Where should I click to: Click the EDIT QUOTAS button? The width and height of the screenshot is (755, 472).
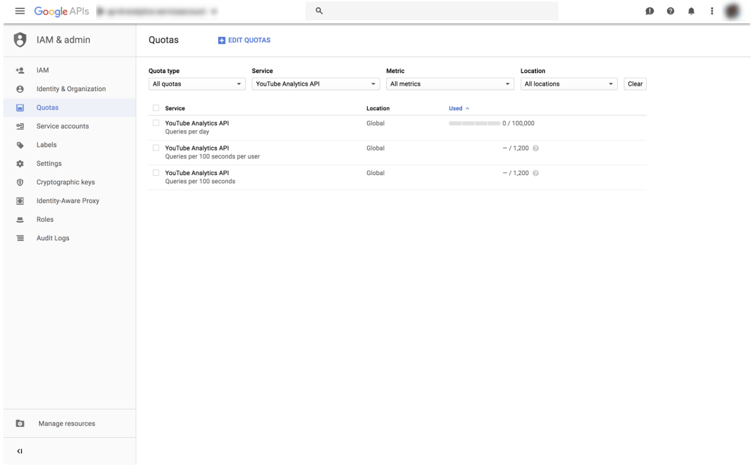pos(245,40)
